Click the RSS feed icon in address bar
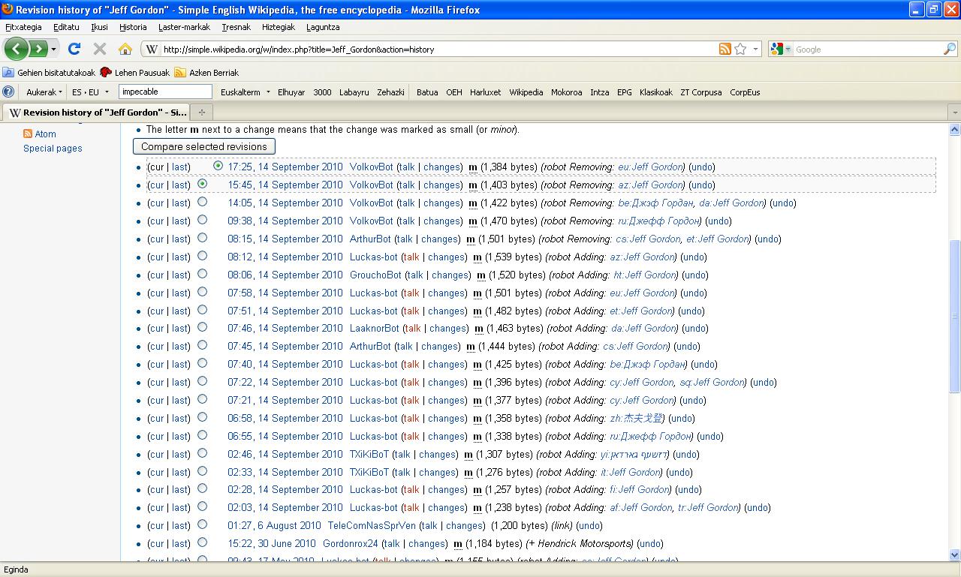Screen dimensions: 961x577 725,50
